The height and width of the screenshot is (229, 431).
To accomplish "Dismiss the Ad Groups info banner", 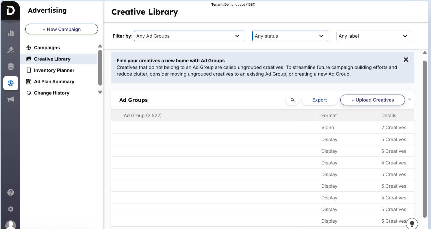I will point(406,60).
